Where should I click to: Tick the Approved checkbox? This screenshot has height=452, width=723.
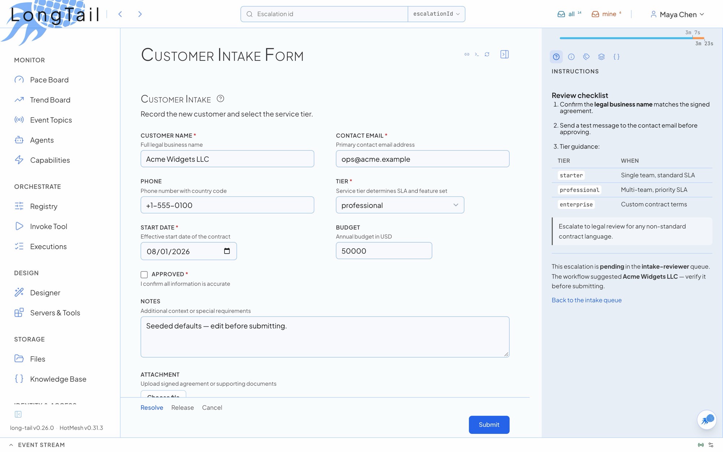(144, 274)
